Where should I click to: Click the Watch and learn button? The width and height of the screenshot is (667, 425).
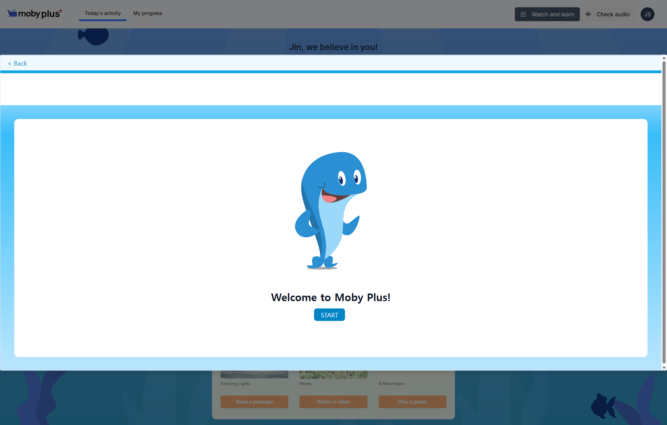pos(547,14)
